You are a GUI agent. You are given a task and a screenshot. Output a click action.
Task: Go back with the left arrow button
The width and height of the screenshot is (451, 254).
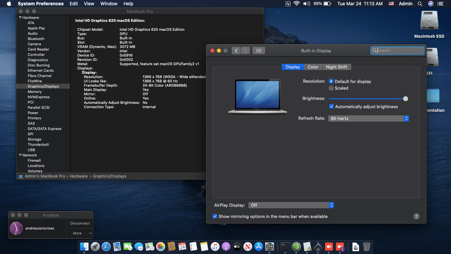pyautogui.click(x=236, y=51)
